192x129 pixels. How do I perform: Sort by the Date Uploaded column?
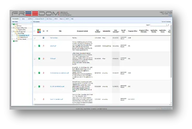click(x=116, y=31)
